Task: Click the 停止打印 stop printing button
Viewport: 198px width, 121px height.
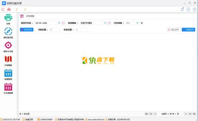Action: pos(174,30)
